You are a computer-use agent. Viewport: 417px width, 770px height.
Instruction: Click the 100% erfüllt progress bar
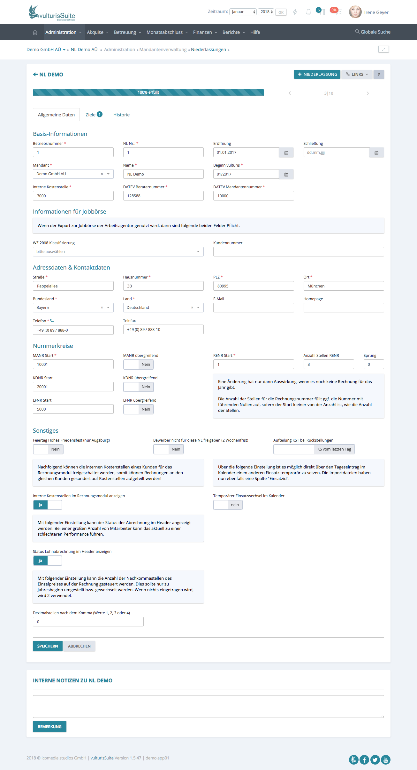(148, 92)
